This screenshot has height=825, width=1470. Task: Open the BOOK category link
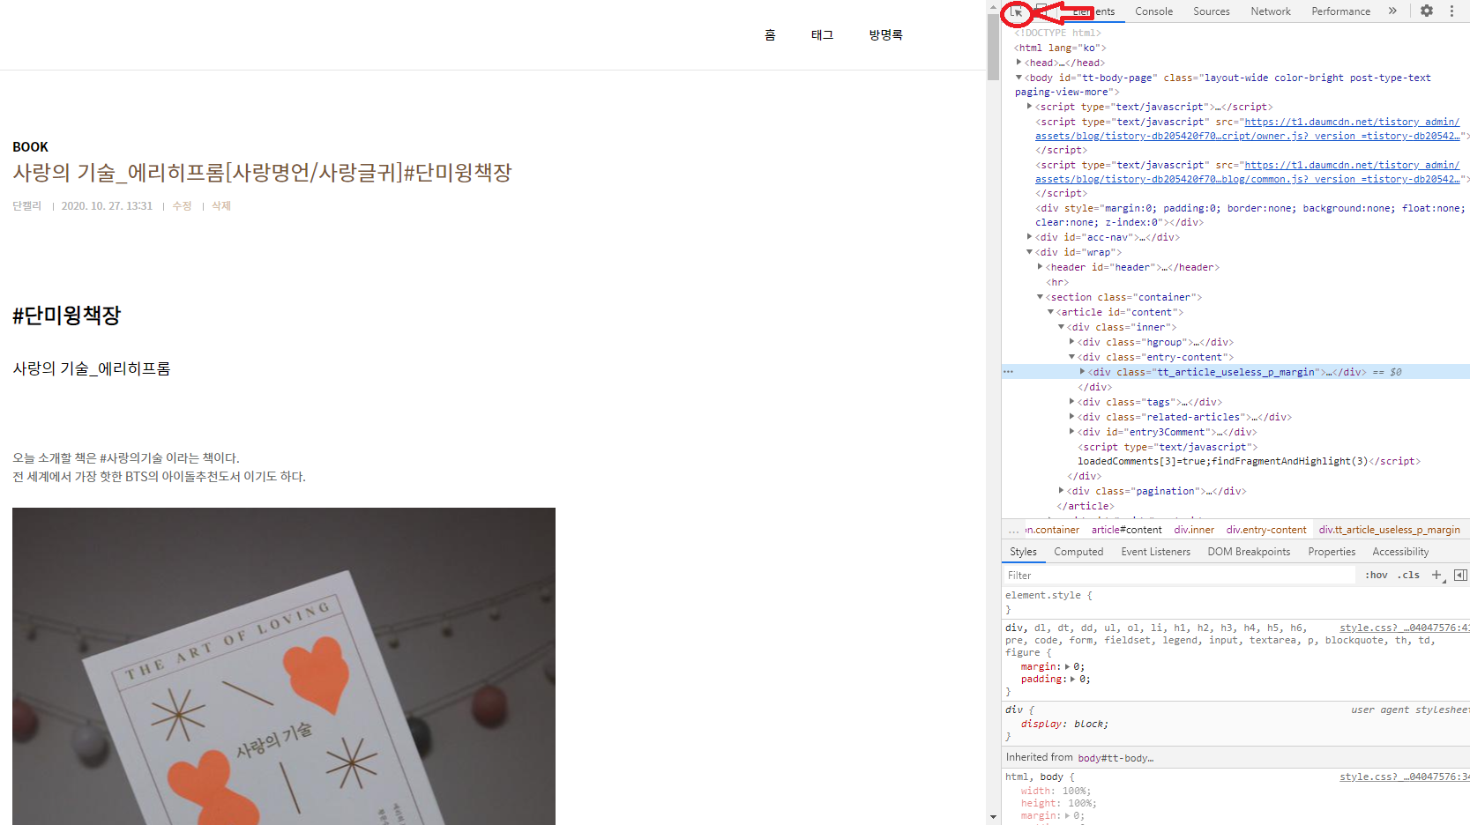pos(30,147)
